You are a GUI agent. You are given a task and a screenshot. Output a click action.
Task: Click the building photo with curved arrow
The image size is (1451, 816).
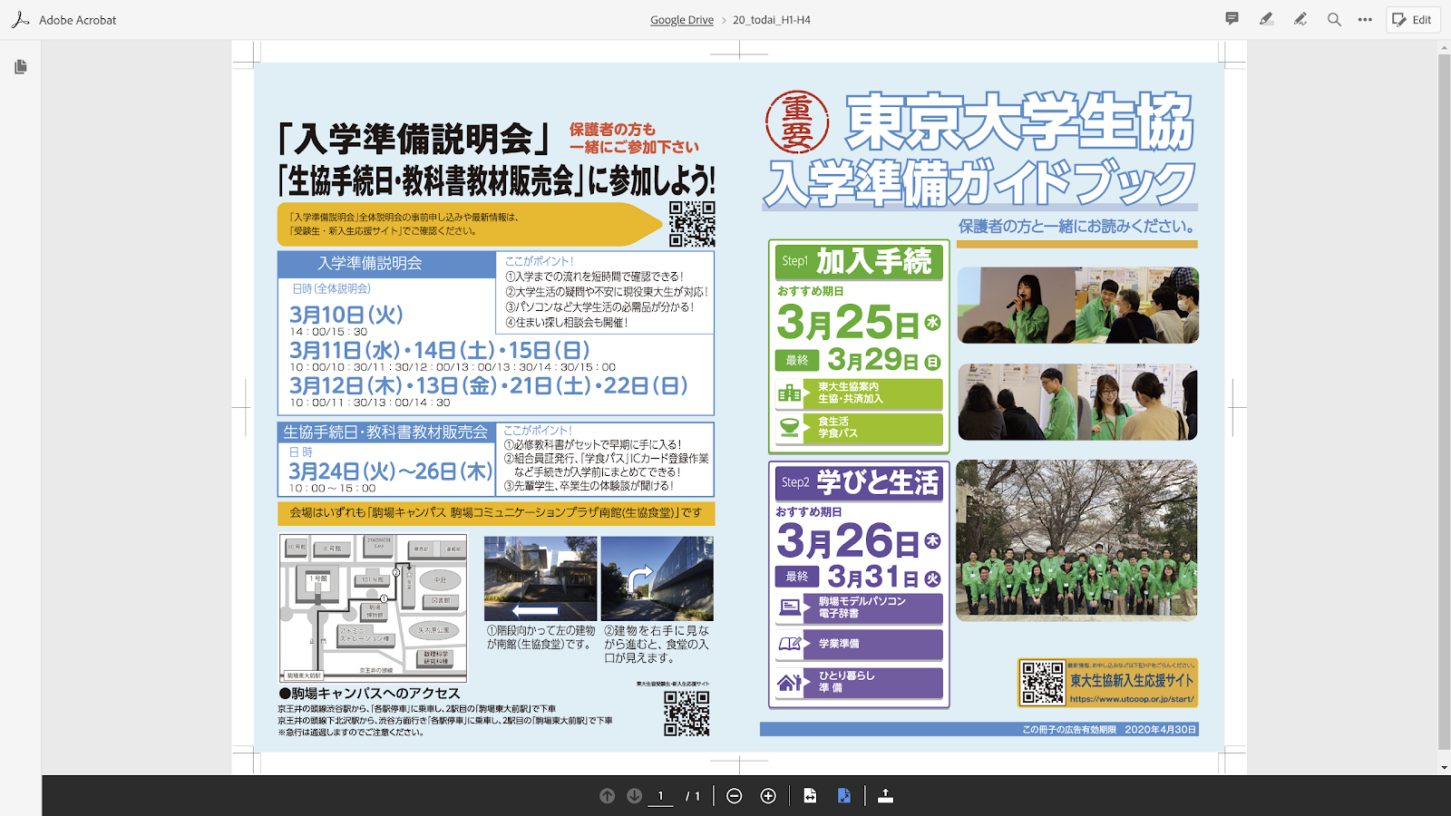[657, 578]
